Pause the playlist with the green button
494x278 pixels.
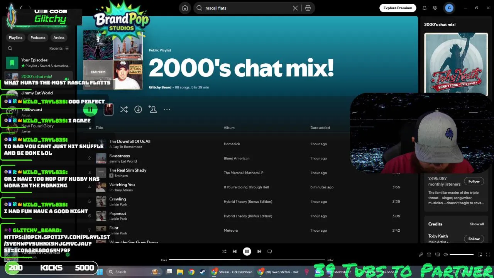point(90,110)
